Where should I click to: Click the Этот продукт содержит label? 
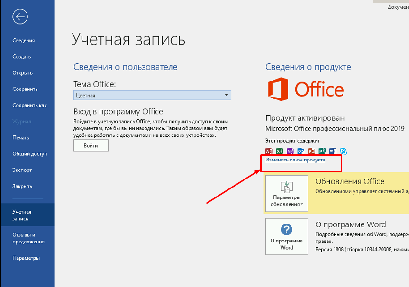[292, 141]
